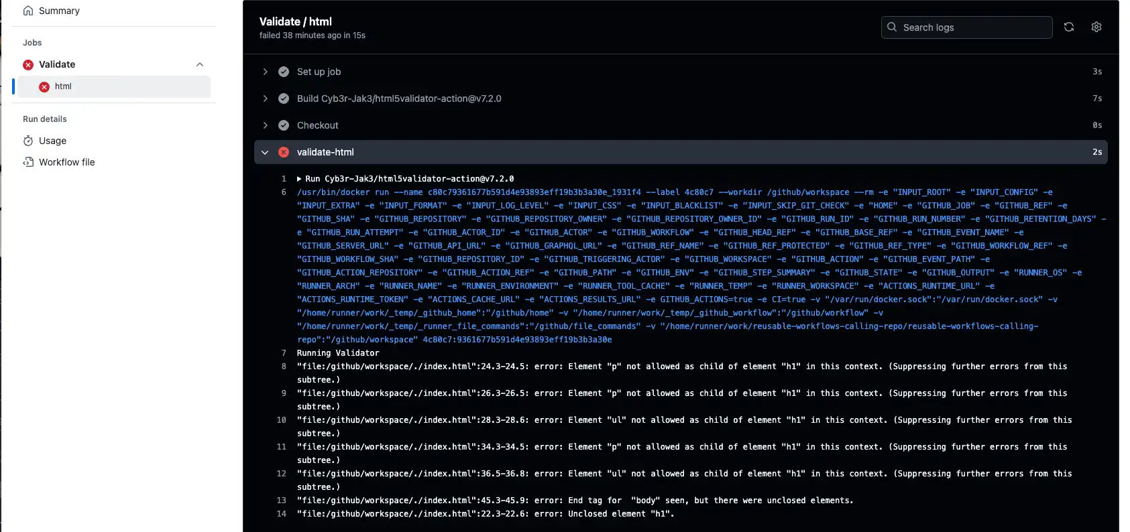The height and width of the screenshot is (532, 1130).
Task: Expand the Checkout step
Action: [265, 125]
